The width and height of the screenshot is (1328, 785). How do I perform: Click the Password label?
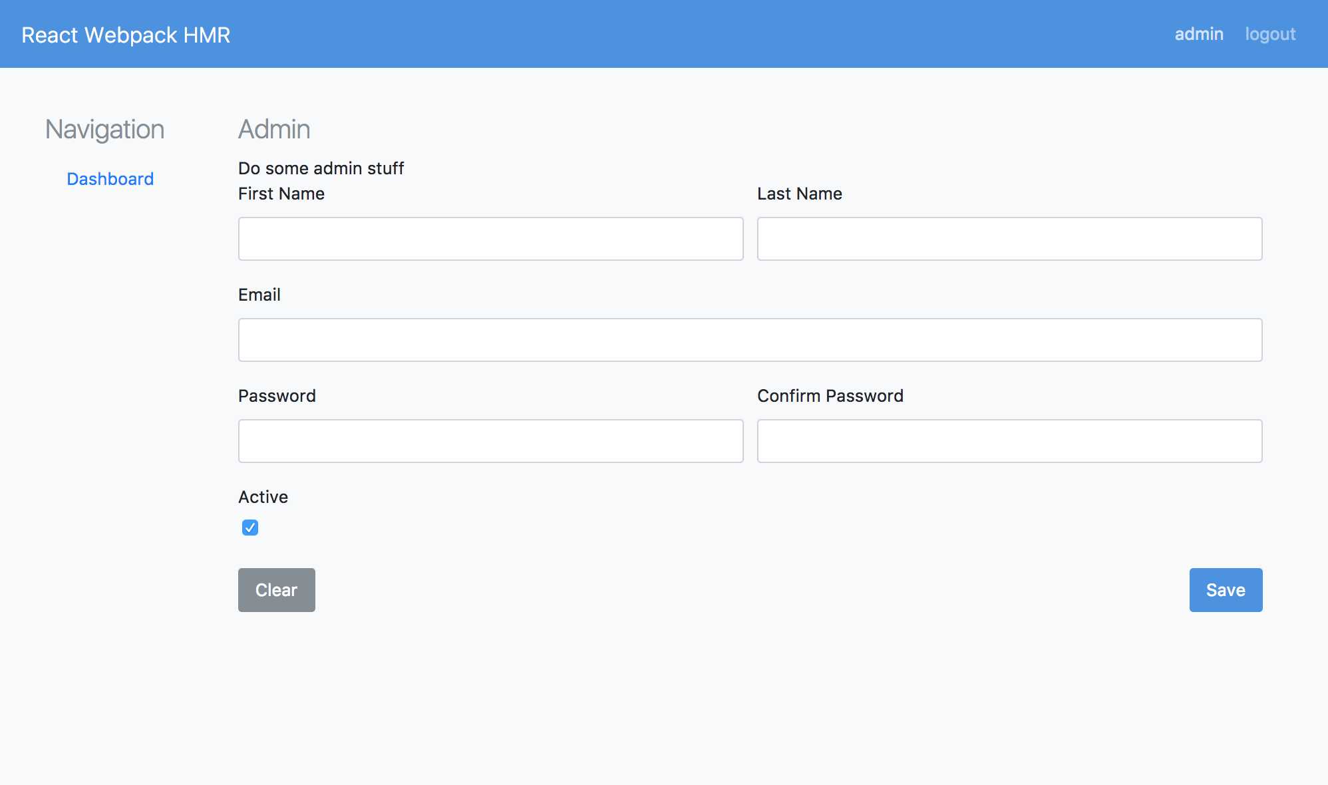[277, 396]
